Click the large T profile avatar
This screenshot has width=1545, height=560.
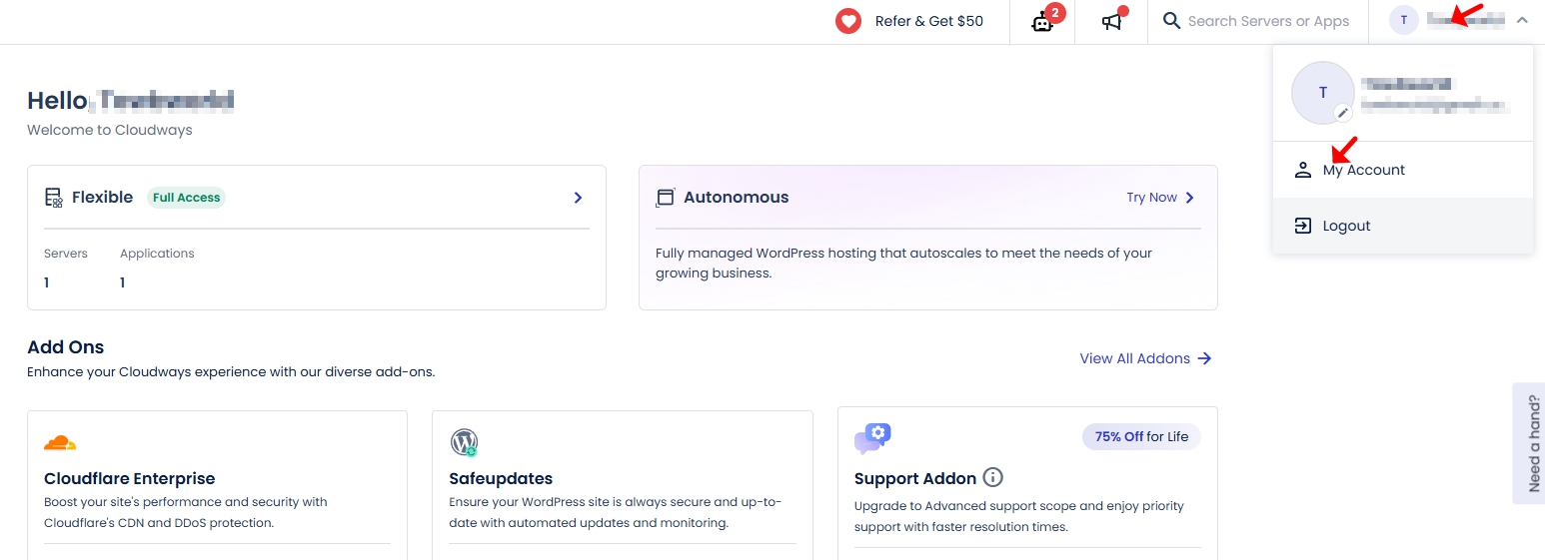click(1322, 93)
